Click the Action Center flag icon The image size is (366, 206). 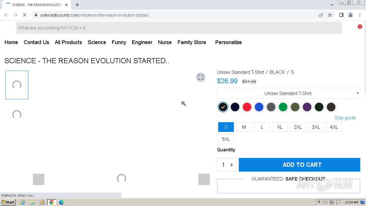click(339, 202)
